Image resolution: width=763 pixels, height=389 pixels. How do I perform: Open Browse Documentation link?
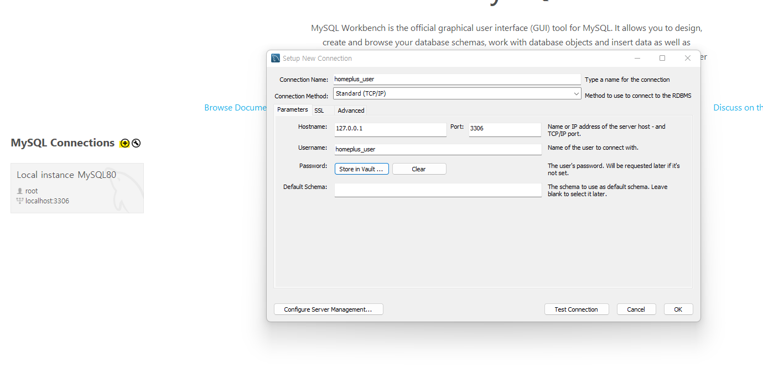click(236, 108)
